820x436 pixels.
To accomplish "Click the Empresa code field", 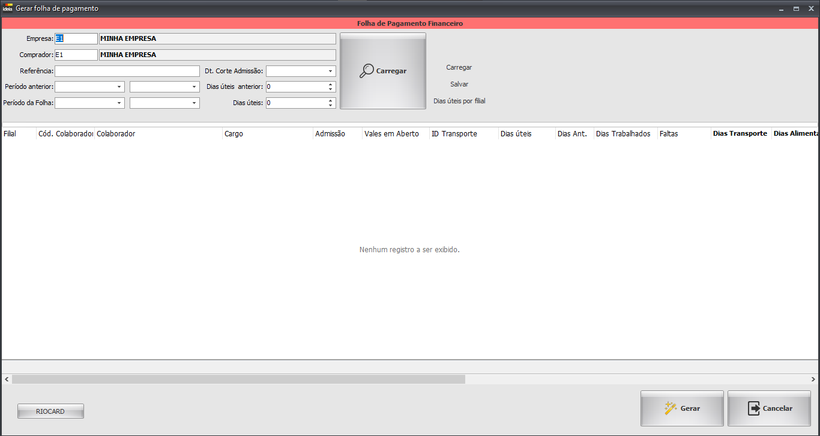I will [76, 38].
